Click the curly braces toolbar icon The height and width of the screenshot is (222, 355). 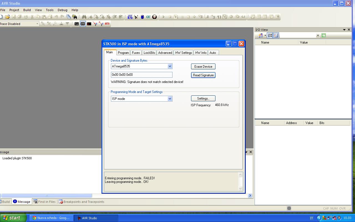219,17
